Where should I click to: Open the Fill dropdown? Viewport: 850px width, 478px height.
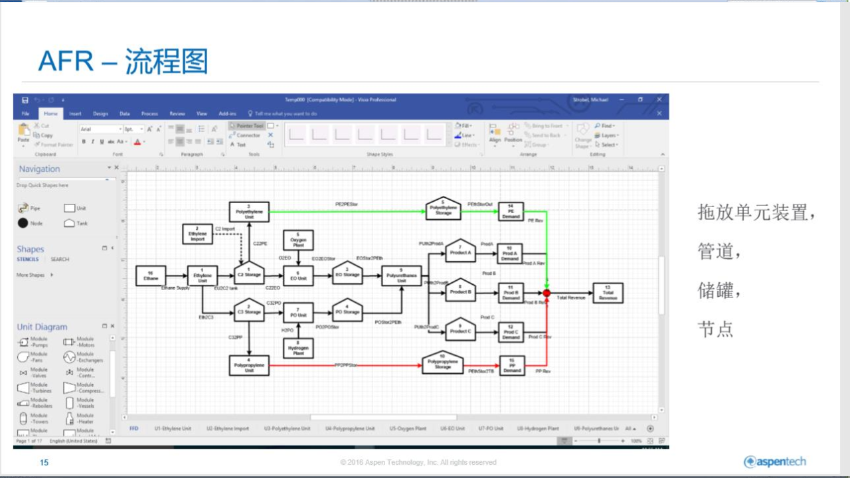pyautogui.click(x=464, y=125)
